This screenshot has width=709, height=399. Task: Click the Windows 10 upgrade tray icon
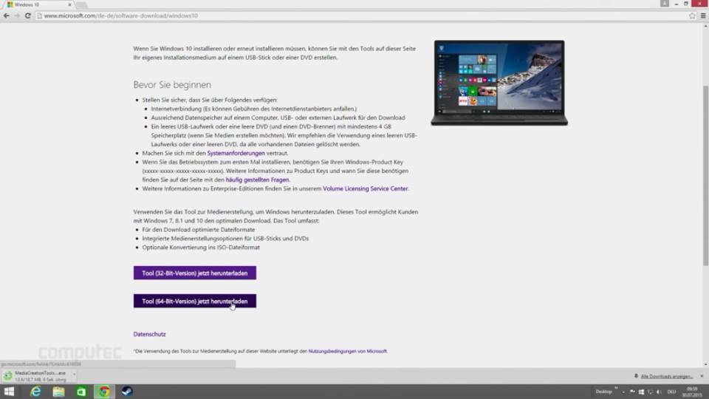(641, 392)
